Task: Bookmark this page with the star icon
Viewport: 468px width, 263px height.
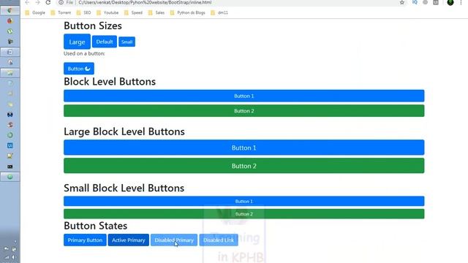Action: pyautogui.click(x=402, y=2)
